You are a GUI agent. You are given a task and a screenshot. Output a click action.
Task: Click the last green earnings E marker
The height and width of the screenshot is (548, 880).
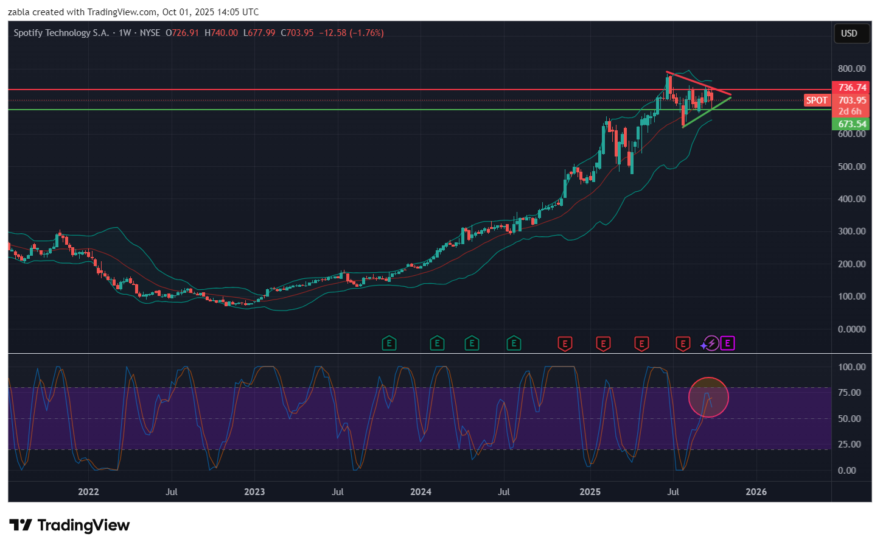[514, 343]
